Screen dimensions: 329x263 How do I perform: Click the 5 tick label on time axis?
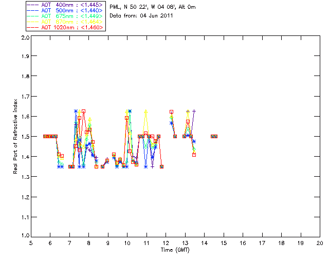(31, 243)
